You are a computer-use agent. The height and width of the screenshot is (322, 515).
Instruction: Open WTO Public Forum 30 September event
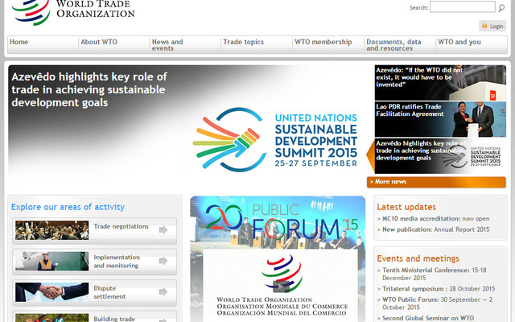437,303
